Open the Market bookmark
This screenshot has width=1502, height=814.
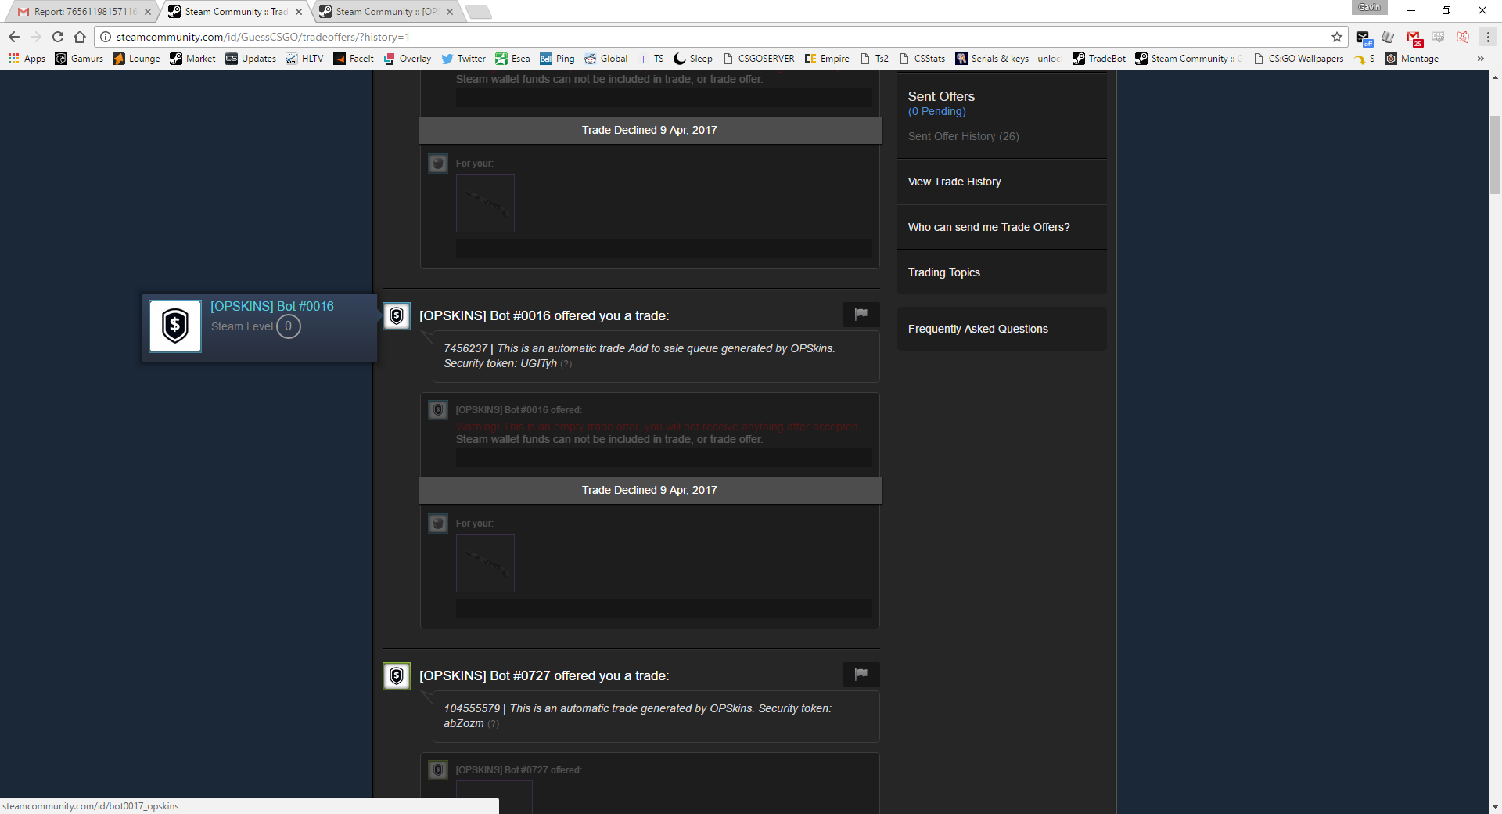(x=192, y=59)
